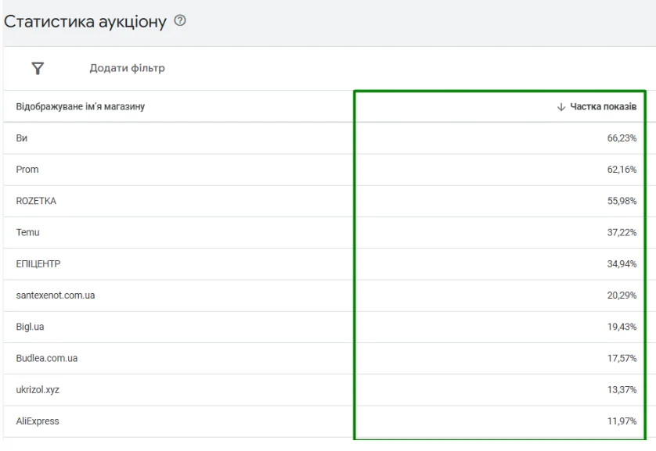The image size is (656, 451).
Task: Click the Статистика аукціону heading
Action: coord(85,21)
